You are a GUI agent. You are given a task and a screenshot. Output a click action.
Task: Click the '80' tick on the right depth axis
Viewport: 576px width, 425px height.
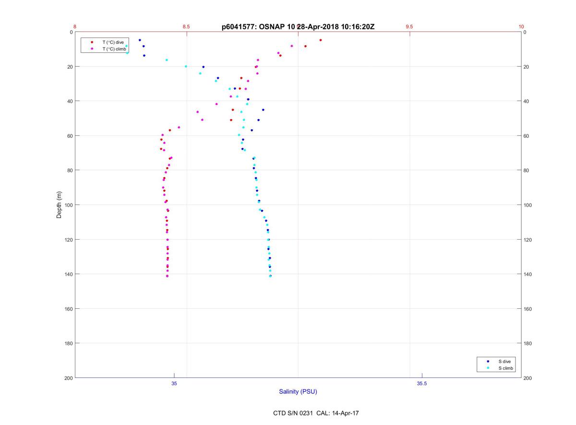click(526, 170)
